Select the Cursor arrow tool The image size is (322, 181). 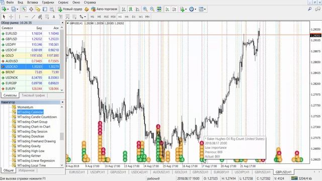pos(4,17)
